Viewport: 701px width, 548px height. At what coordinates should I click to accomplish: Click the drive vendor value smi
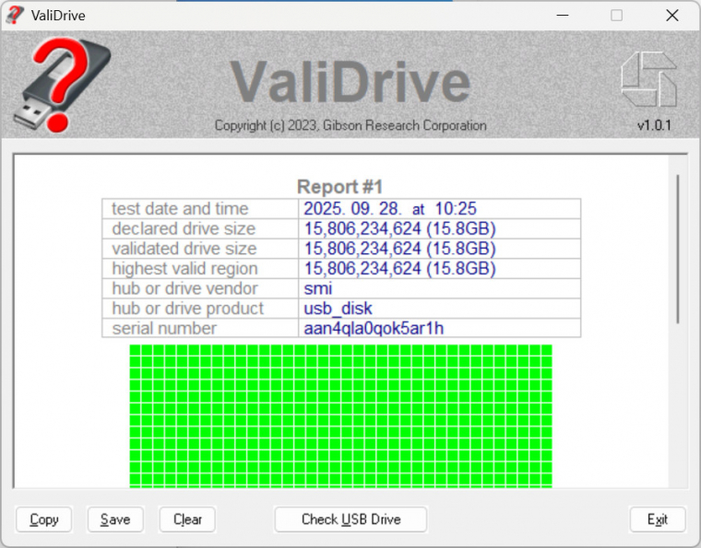(x=317, y=288)
